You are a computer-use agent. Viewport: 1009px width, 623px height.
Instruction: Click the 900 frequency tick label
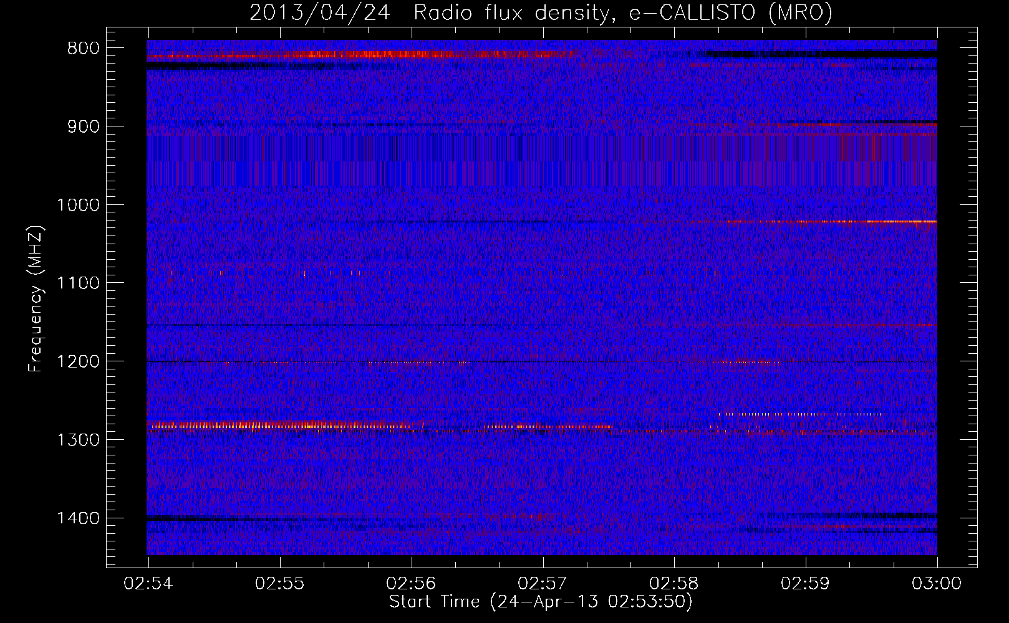coord(82,126)
